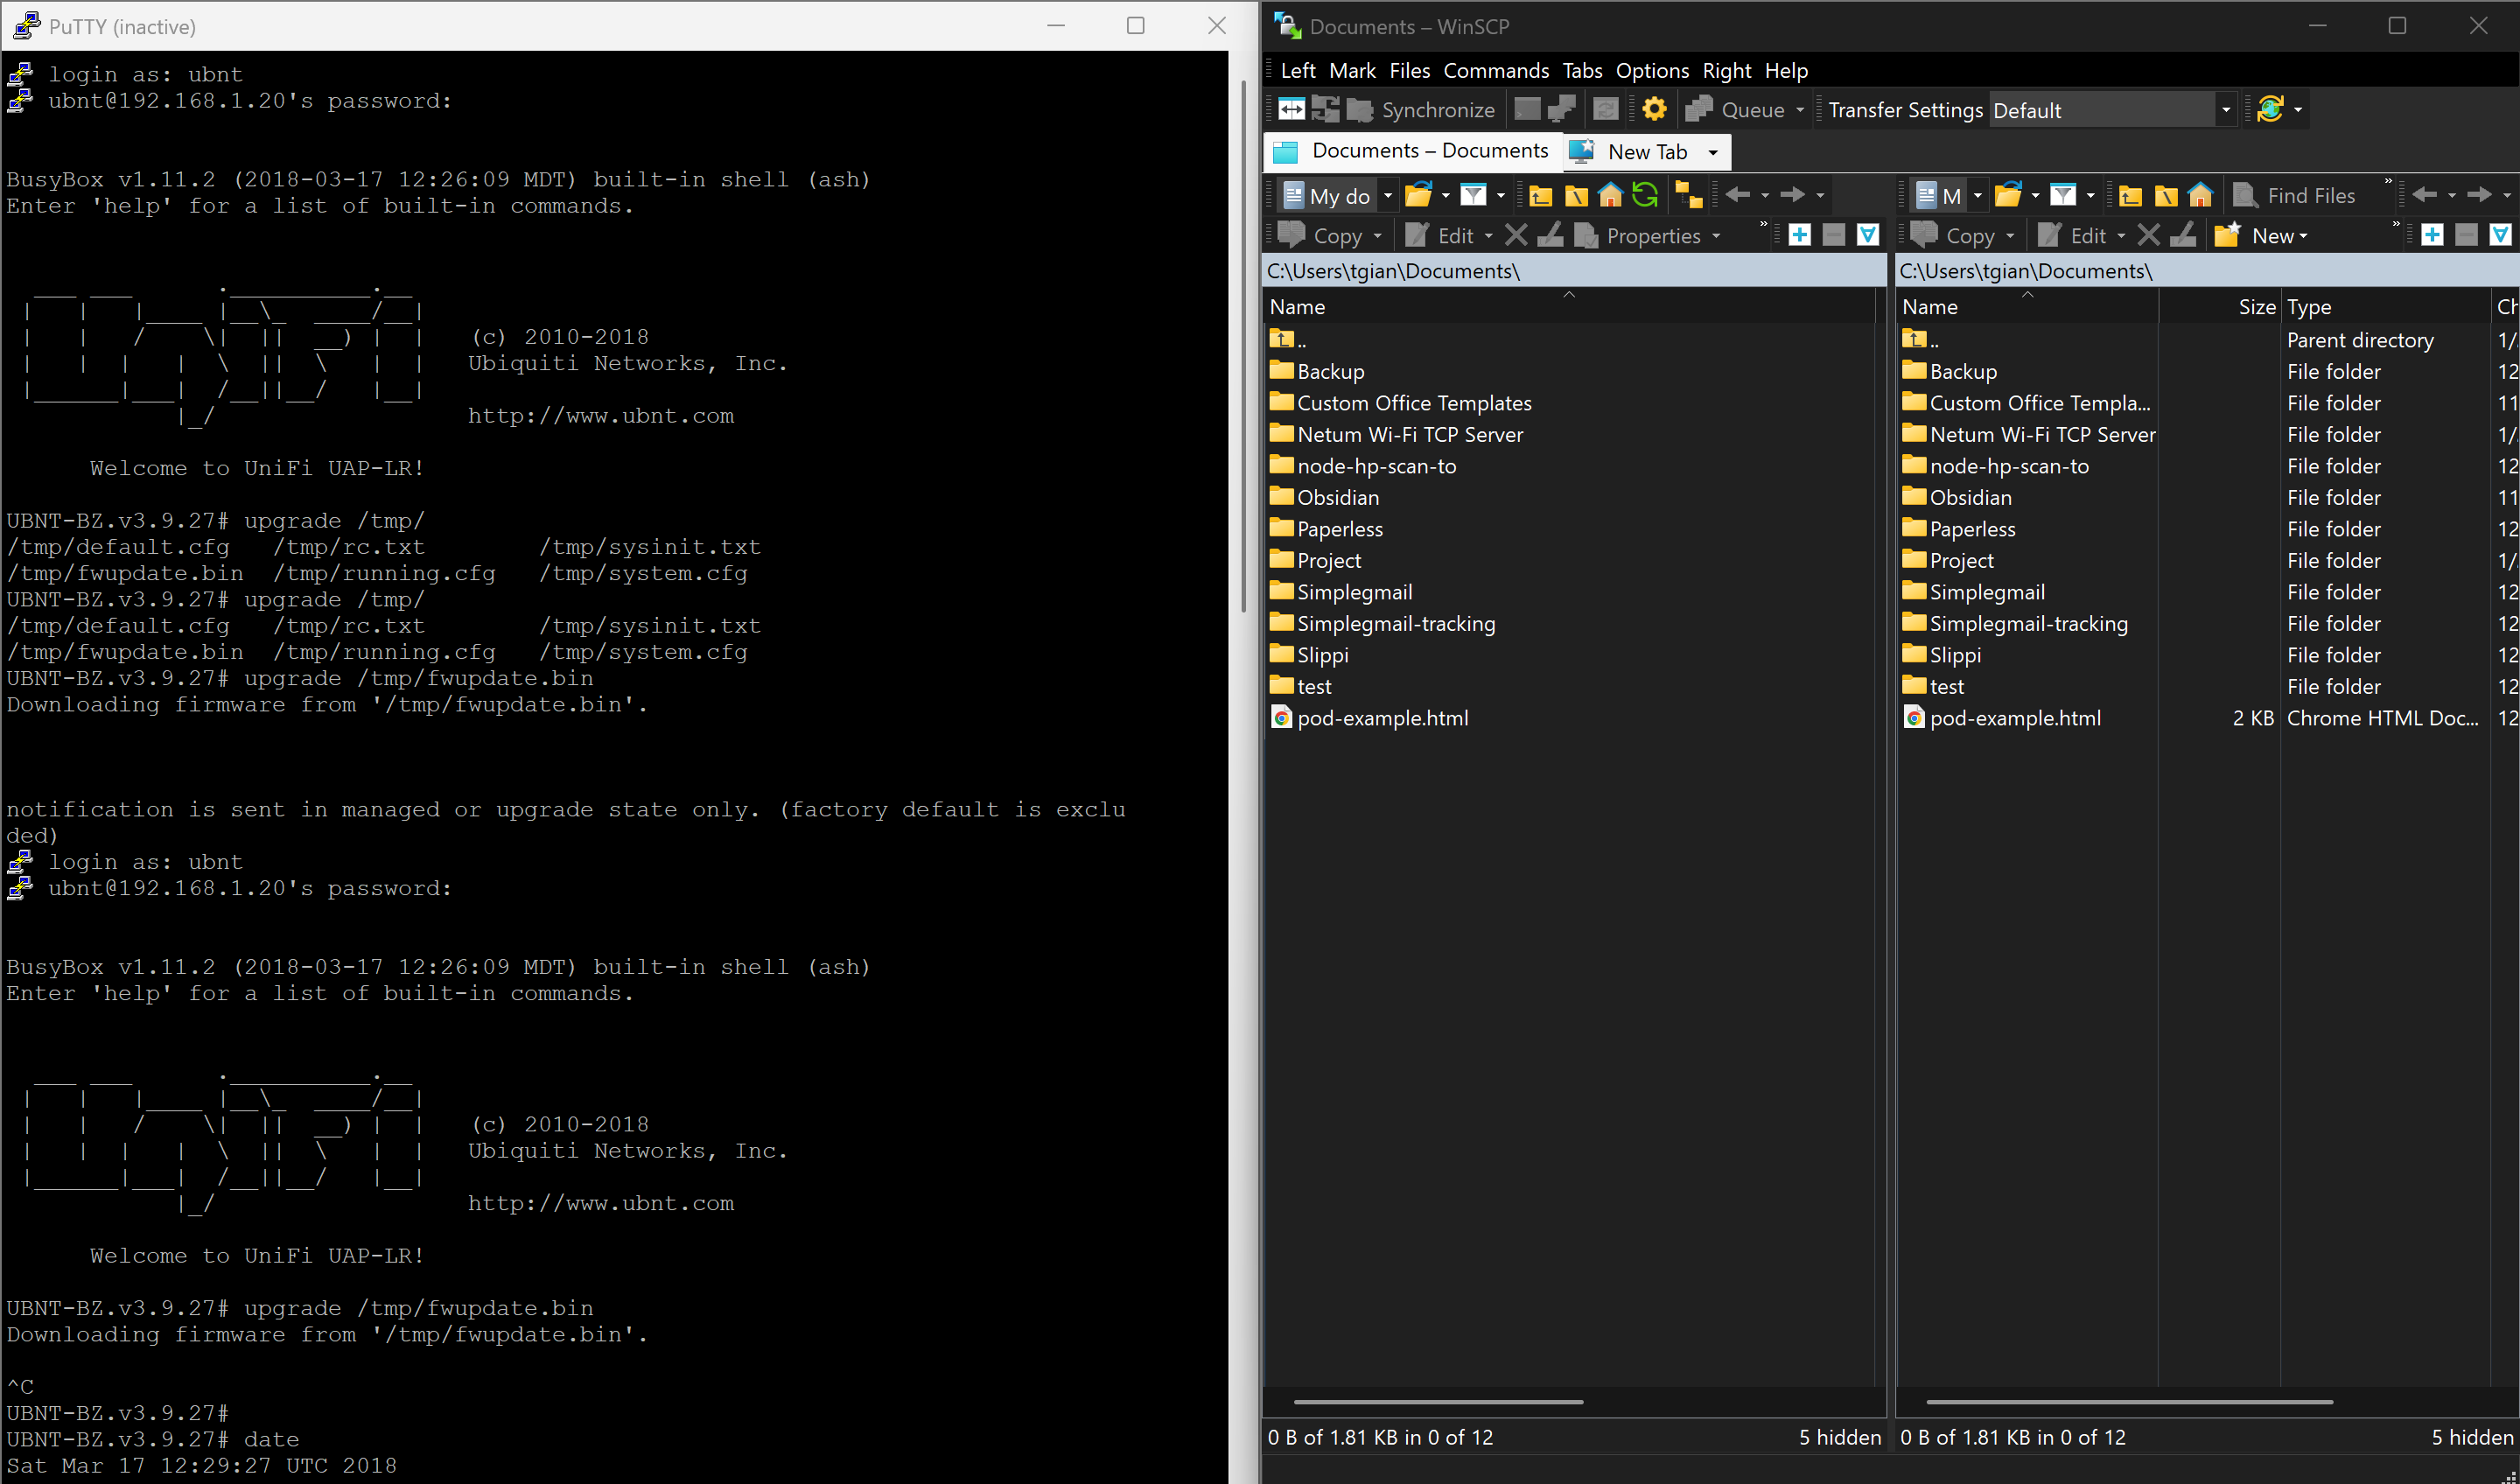
Task: Select the Documents – Documents tab
Action: click(1412, 151)
